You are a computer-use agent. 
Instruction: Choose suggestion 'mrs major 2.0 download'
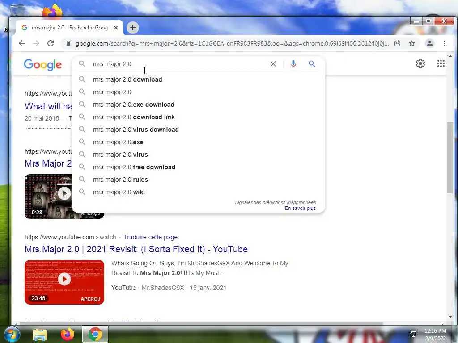click(x=198, y=79)
